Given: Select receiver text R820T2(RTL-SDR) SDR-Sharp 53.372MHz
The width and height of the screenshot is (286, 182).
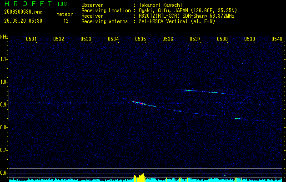Looking at the screenshot, I should (186, 16).
